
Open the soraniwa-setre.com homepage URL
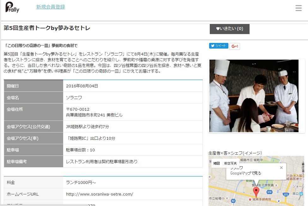100,194
